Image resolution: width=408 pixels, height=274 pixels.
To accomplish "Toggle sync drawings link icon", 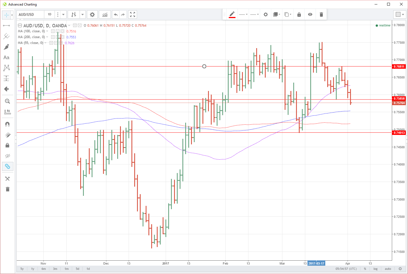I will (x=7, y=166).
